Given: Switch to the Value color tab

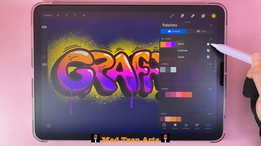Looking at the screenshot, I should [x=197, y=126].
